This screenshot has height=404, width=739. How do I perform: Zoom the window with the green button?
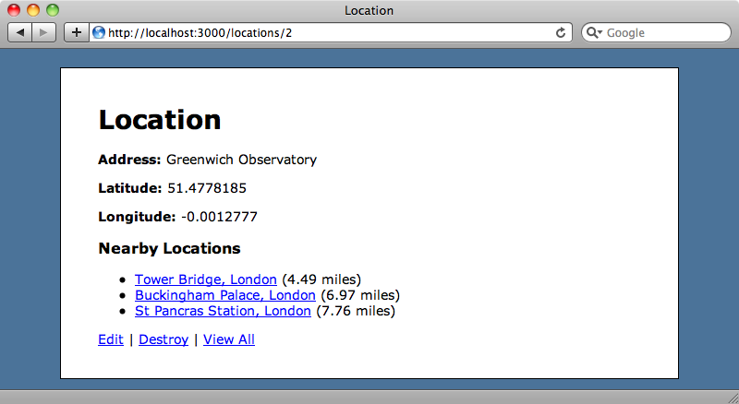click(53, 10)
